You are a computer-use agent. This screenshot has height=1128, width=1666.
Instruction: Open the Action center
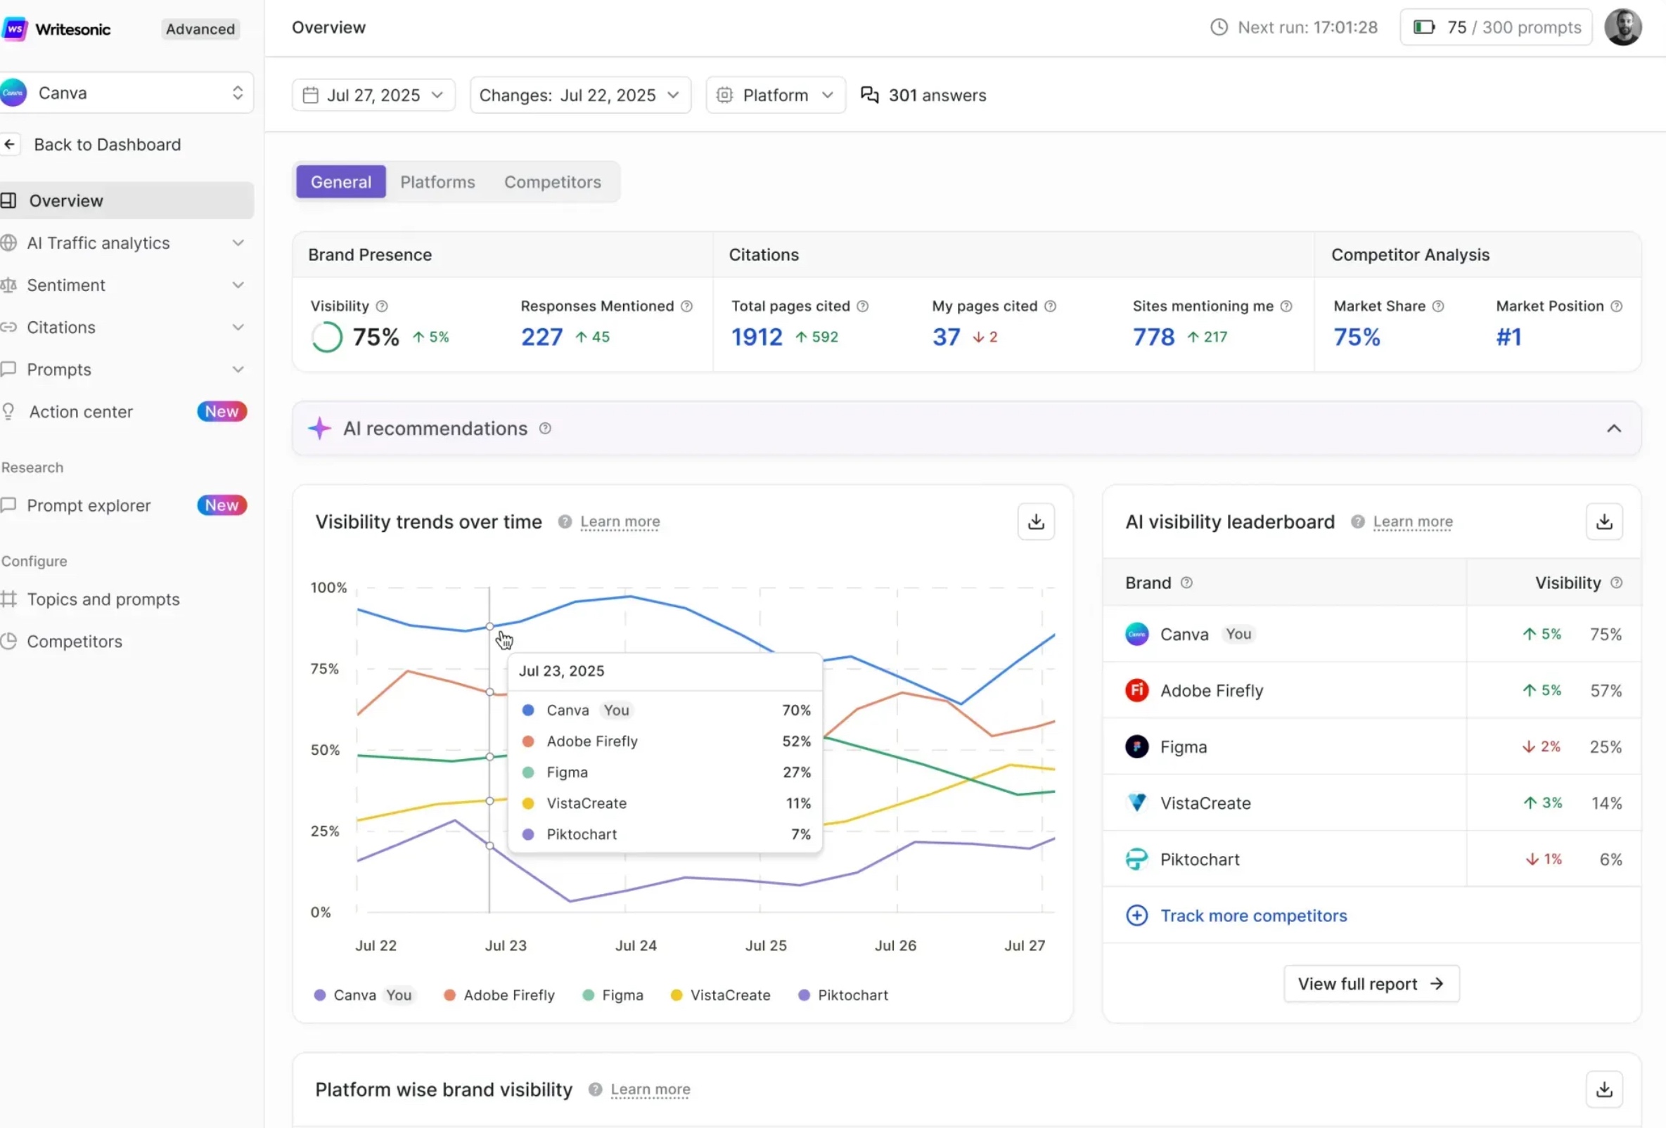point(81,411)
